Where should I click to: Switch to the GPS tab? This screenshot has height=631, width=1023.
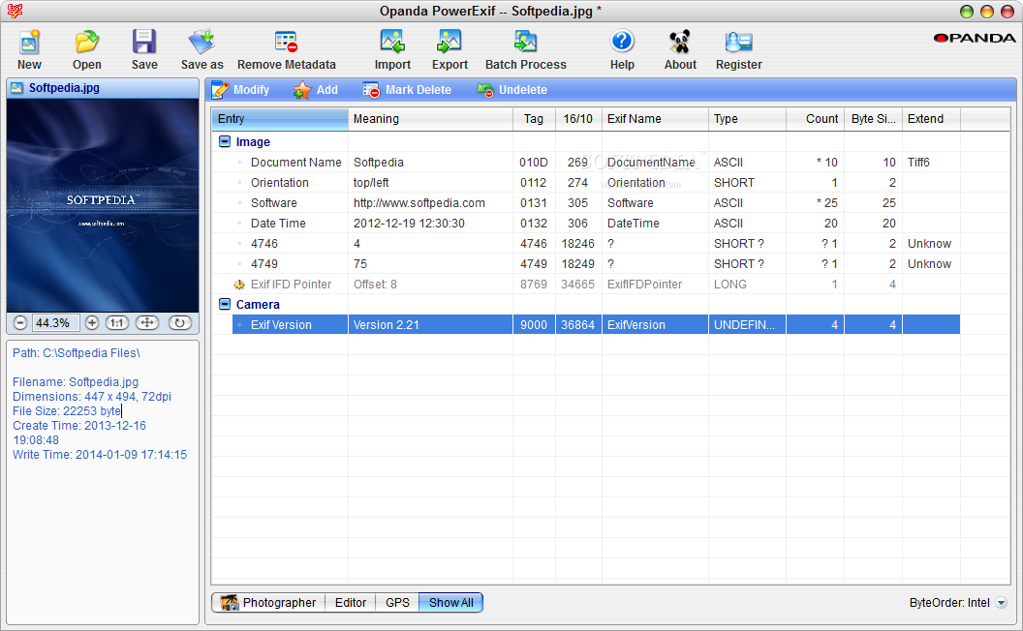(397, 602)
